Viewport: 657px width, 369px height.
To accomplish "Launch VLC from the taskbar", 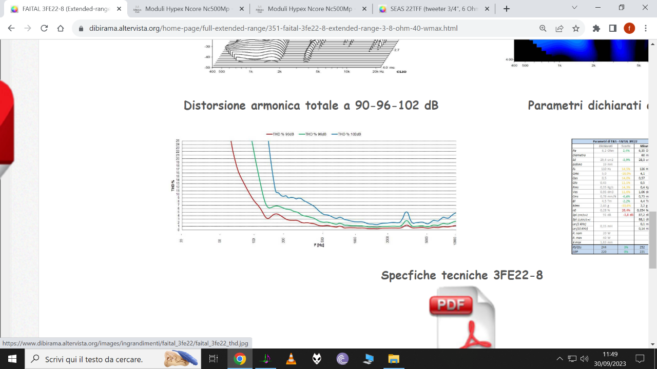I will pyautogui.click(x=291, y=359).
